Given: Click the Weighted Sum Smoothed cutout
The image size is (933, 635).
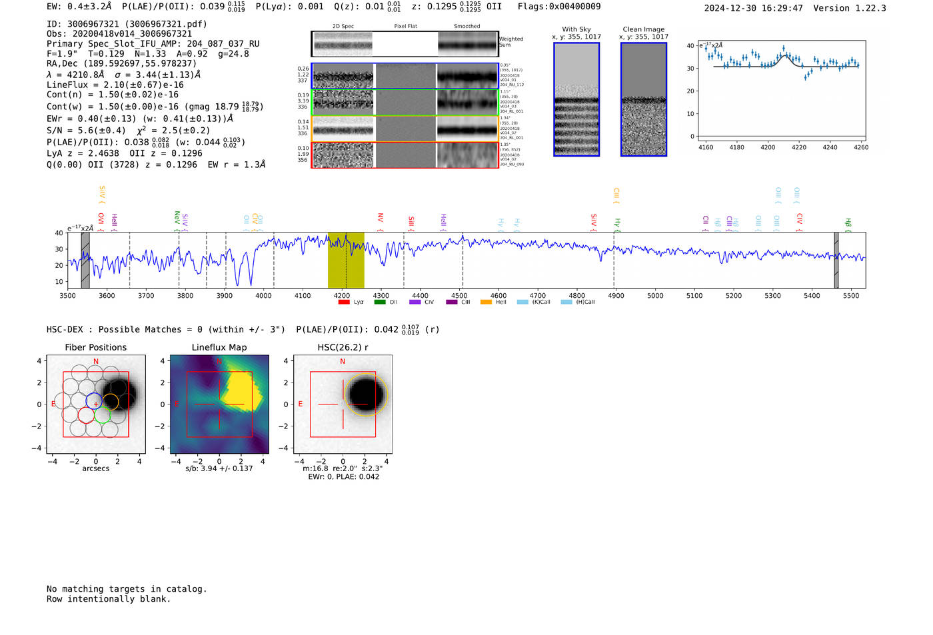Looking at the screenshot, I should coord(467,45).
